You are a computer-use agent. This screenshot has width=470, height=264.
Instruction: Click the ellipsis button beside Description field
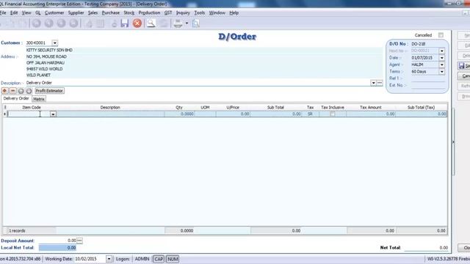pyautogui.click(x=380, y=83)
